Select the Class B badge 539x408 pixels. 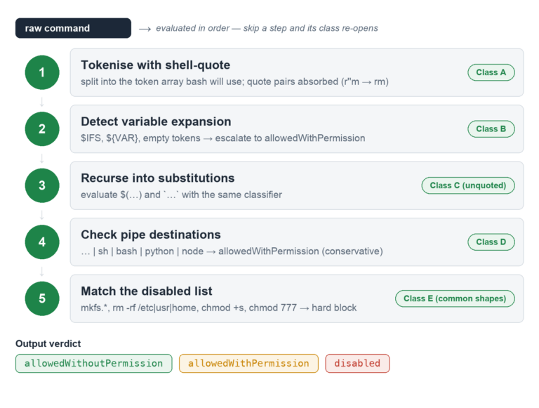click(491, 129)
